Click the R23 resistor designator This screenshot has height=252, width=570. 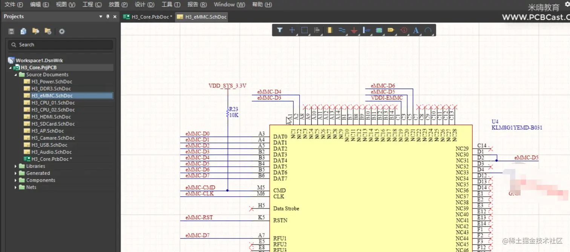tap(234, 109)
